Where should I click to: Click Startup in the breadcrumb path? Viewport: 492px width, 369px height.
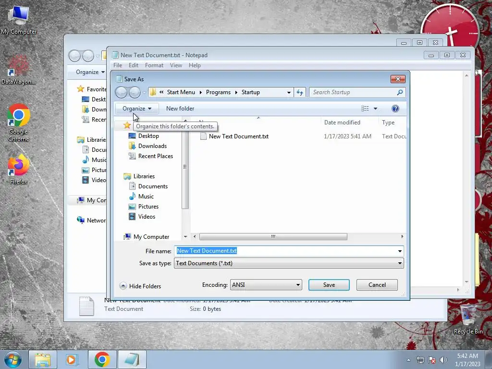click(x=250, y=92)
